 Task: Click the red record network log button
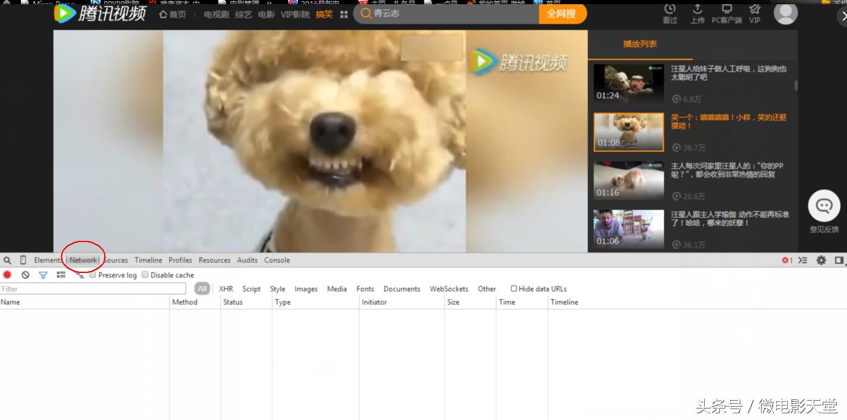(x=7, y=275)
